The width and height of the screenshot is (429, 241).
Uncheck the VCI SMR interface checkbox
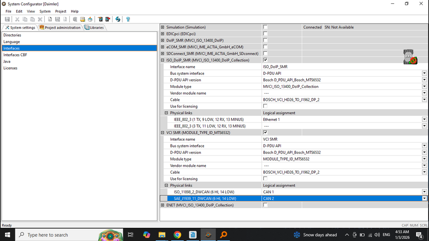point(265,132)
